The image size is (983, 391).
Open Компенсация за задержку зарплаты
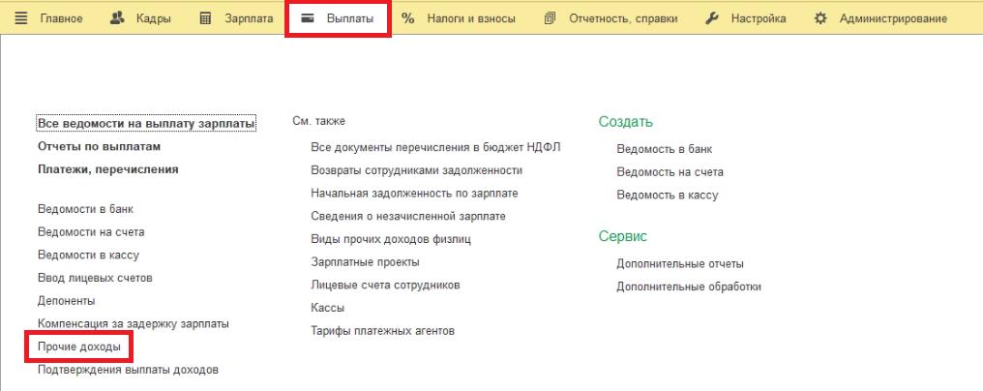pyautogui.click(x=134, y=323)
